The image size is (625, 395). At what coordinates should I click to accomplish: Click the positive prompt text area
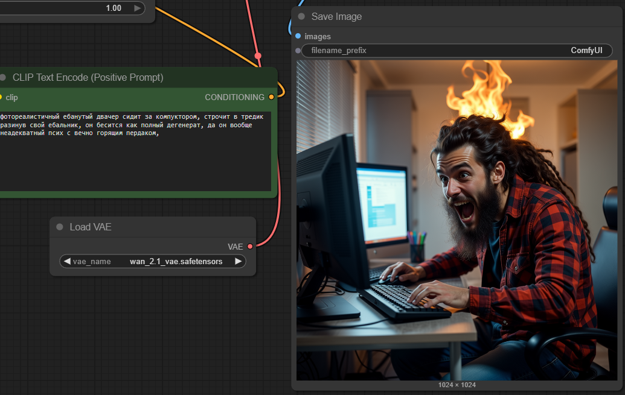tap(135, 151)
